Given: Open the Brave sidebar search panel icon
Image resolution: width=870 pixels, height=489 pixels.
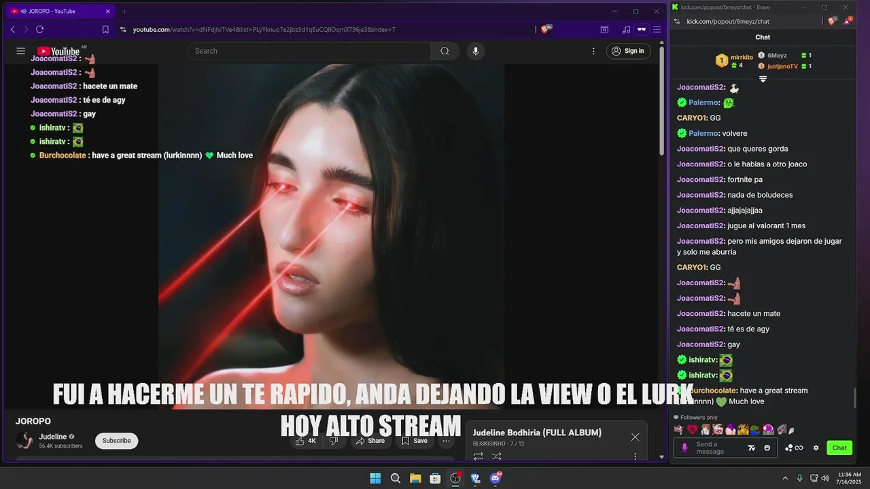Looking at the screenshot, I should (x=604, y=29).
